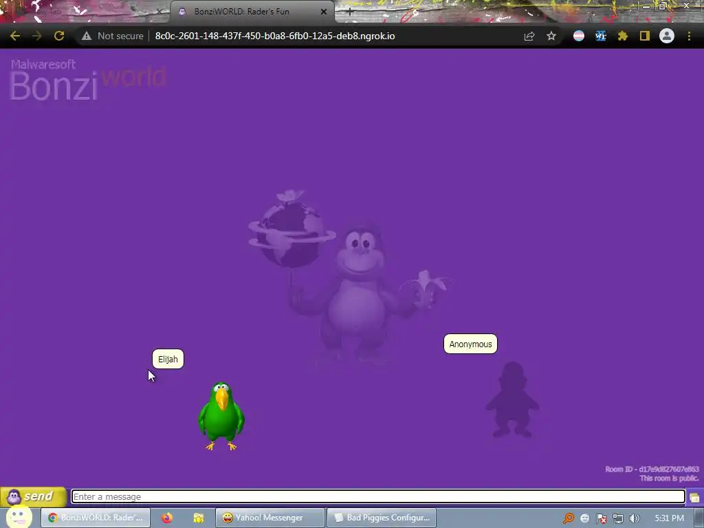Click the dark silhouette Anonymous character
Viewport: 704px width, 528px height.
click(512, 399)
